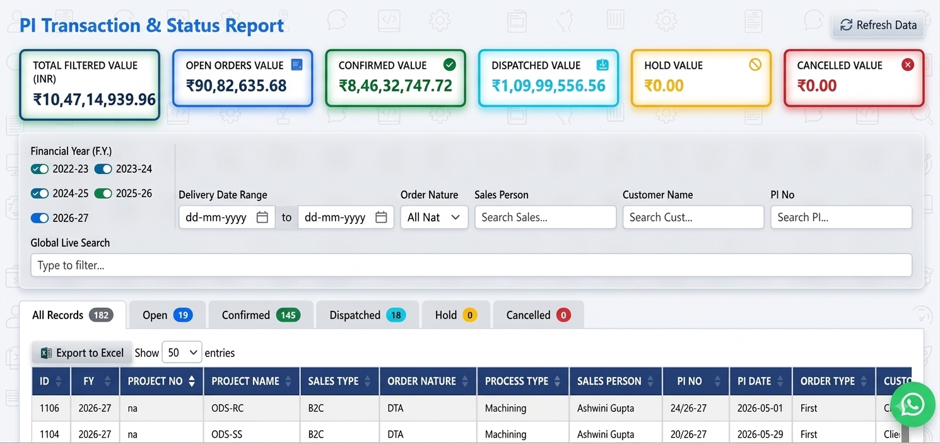Click the Confirmed Value checkmark icon
The width and height of the screenshot is (940, 444).
(449, 64)
